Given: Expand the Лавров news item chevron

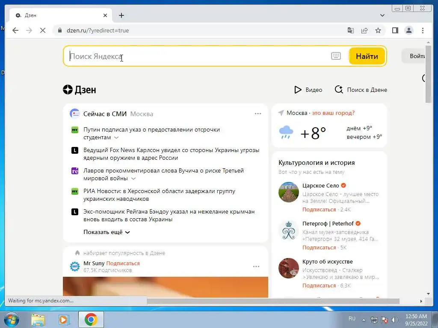Looking at the screenshot, I should pos(133,179).
